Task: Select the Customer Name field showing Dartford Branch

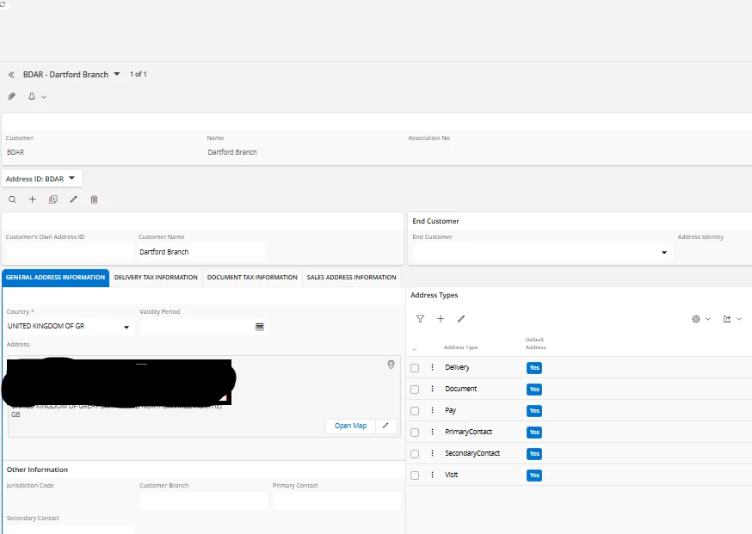Action: click(202, 252)
